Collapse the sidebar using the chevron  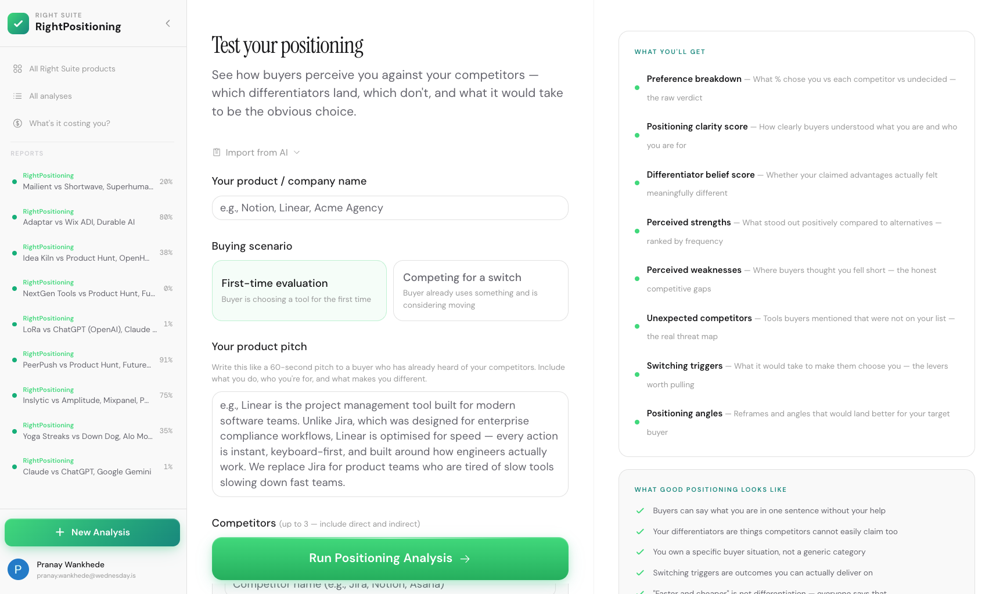pos(168,23)
